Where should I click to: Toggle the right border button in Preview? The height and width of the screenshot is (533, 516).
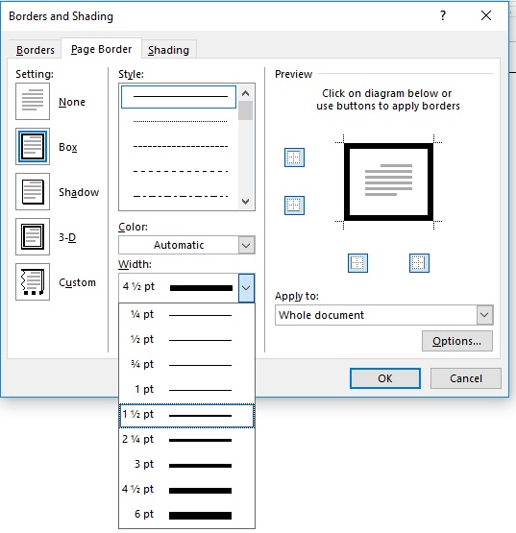(419, 263)
